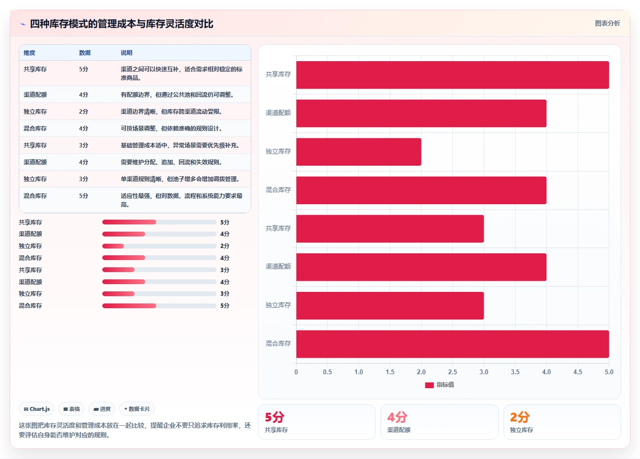Click the 说明 column header
Screen dimensions: 640x459
coord(126,53)
